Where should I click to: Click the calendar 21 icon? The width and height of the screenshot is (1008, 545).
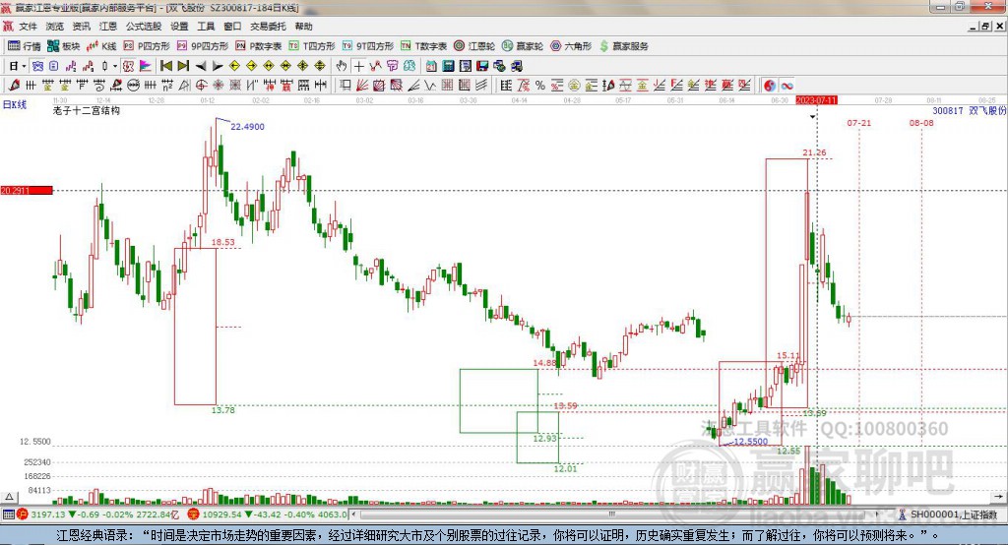pyautogui.click(x=431, y=66)
